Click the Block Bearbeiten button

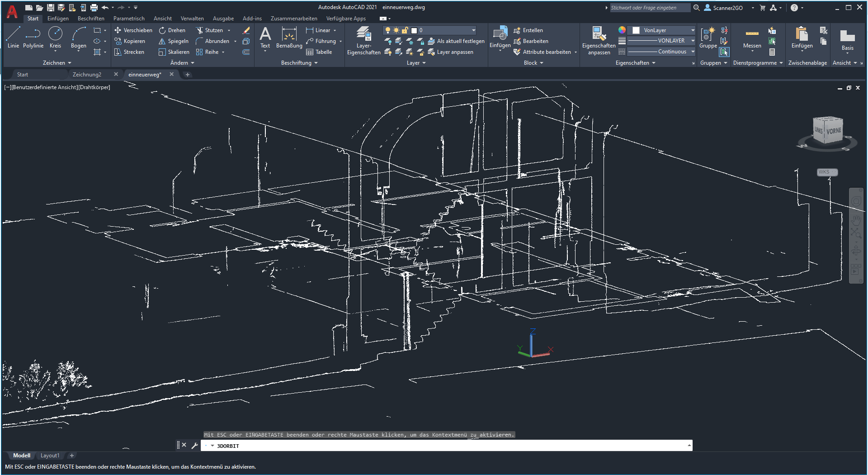pyautogui.click(x=531, y=41)
